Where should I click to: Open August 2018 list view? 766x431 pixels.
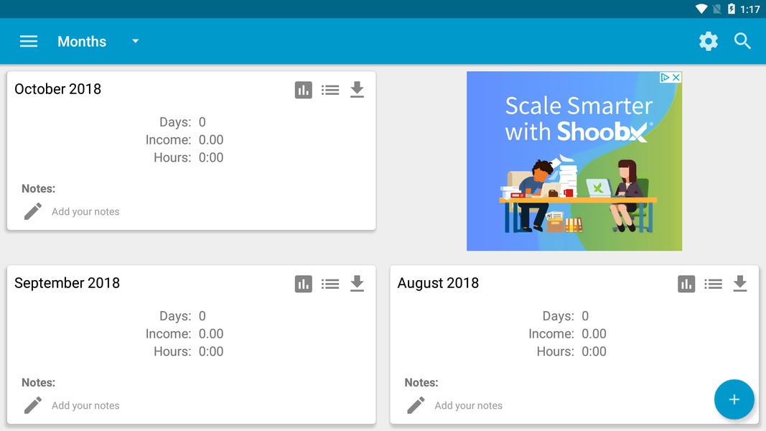coord(714,284)
